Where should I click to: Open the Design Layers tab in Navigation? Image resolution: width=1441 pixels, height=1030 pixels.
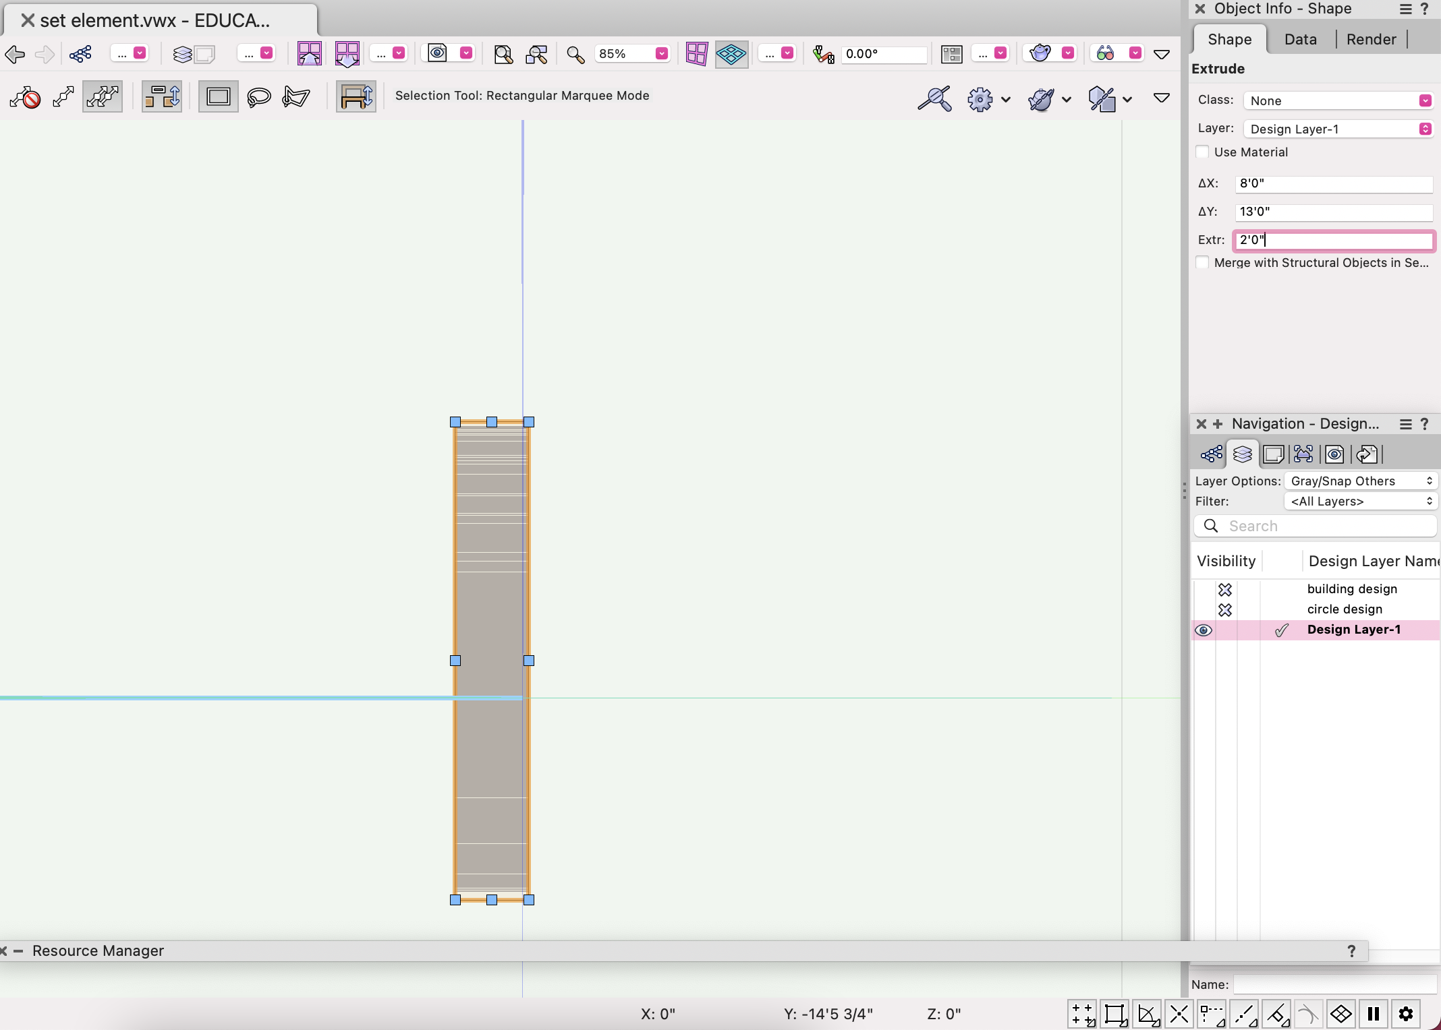click(x=1242, y=454)
